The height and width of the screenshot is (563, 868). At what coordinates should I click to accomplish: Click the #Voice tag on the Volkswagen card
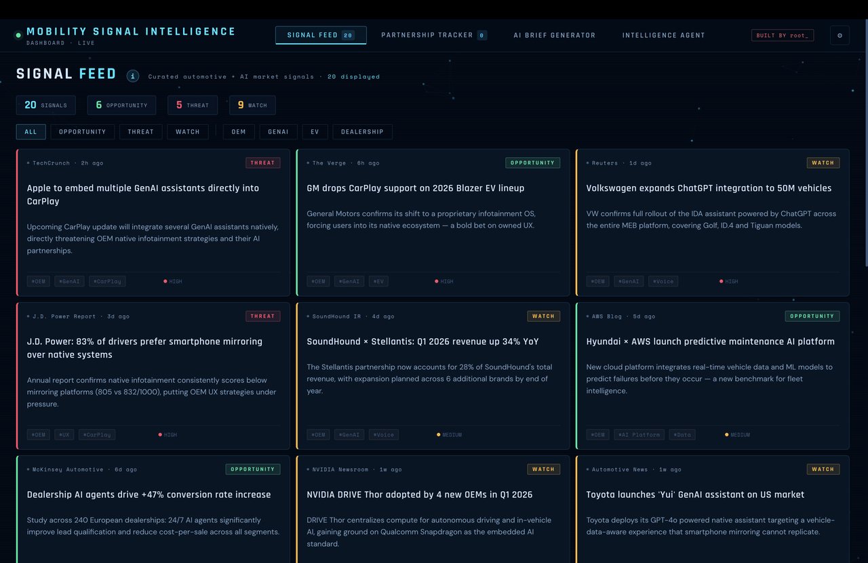663,281
